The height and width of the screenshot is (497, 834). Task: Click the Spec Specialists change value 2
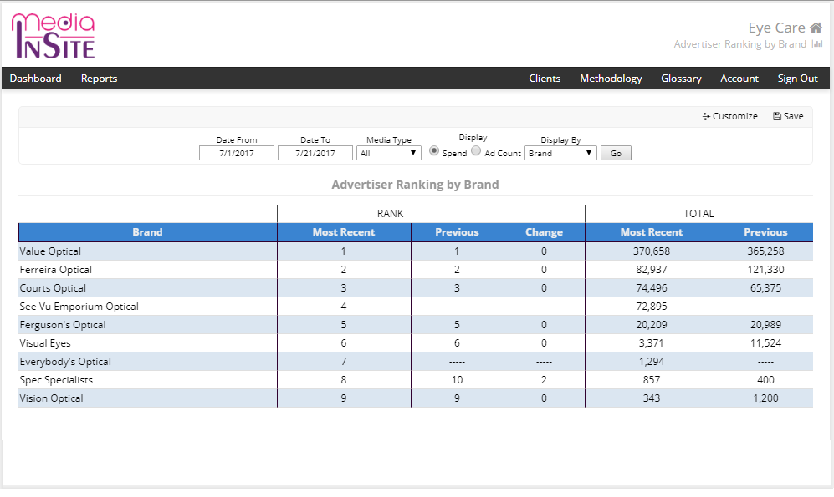[x=544, y=380]
